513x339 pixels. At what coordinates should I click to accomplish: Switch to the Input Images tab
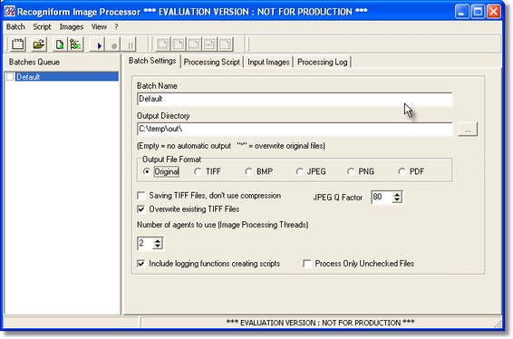pos(268,62)
